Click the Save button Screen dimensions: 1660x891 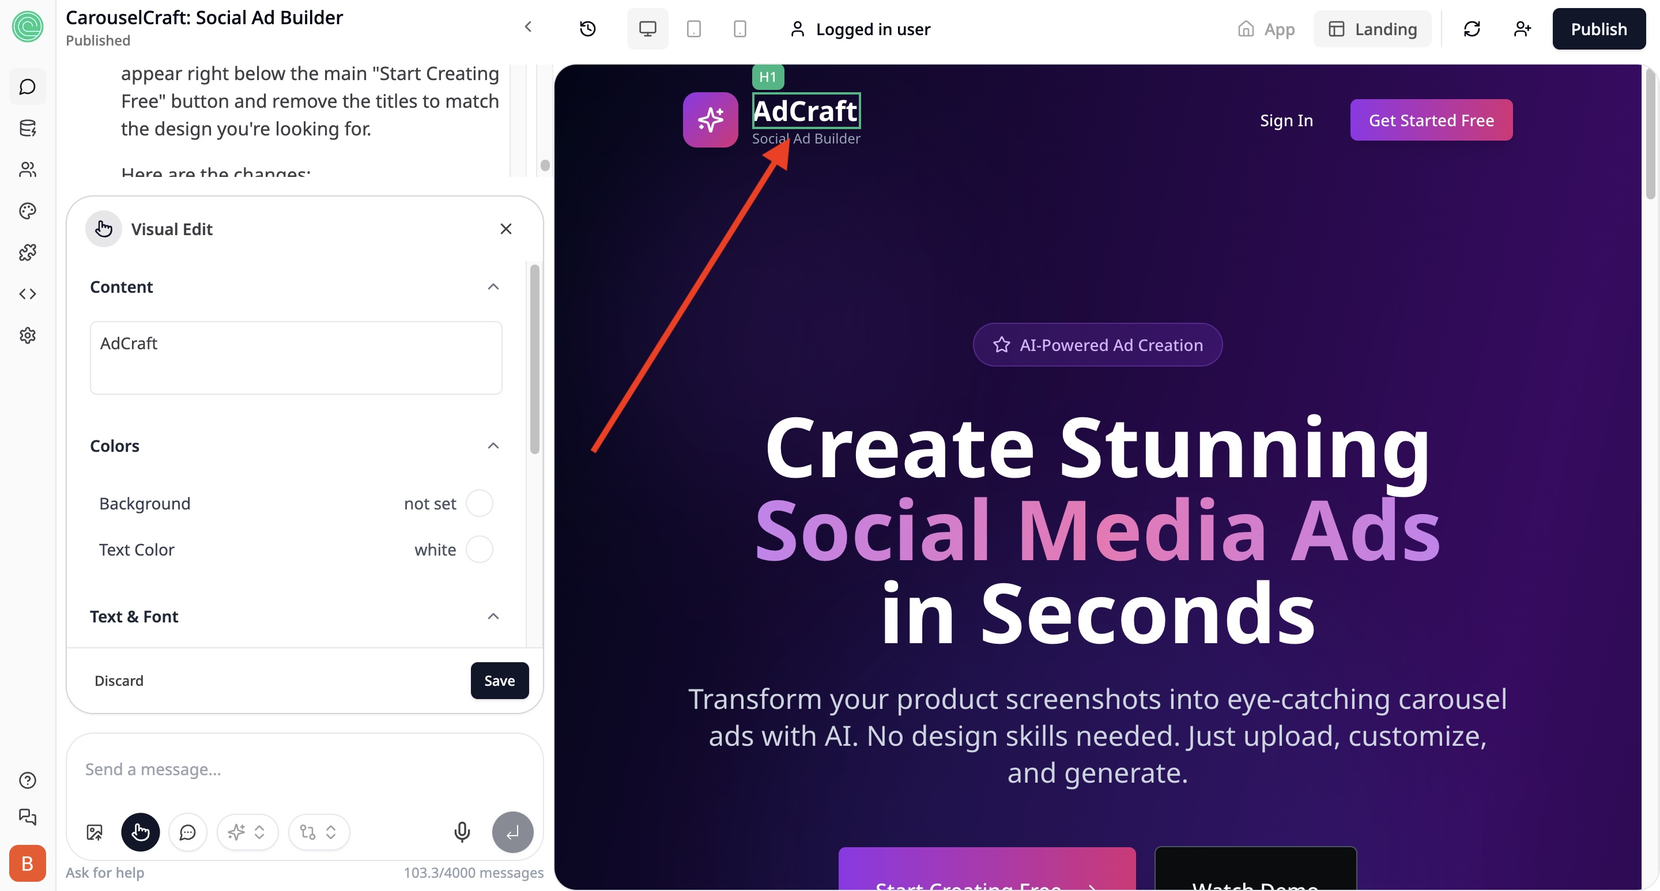point(499,680)
